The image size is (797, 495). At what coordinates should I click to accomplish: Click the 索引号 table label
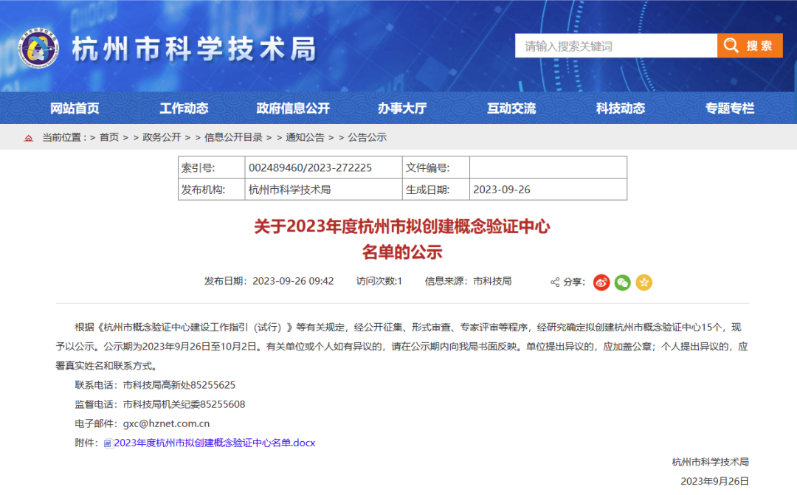point(199,167)
